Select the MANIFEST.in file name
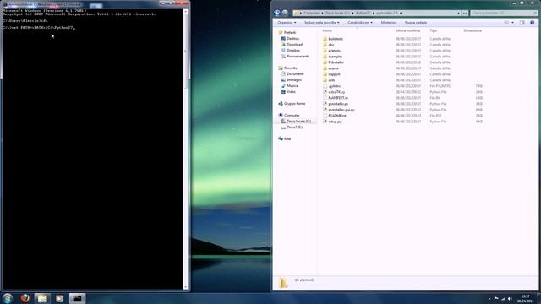The height and width of the screenshot is (304, 541). 338,98
